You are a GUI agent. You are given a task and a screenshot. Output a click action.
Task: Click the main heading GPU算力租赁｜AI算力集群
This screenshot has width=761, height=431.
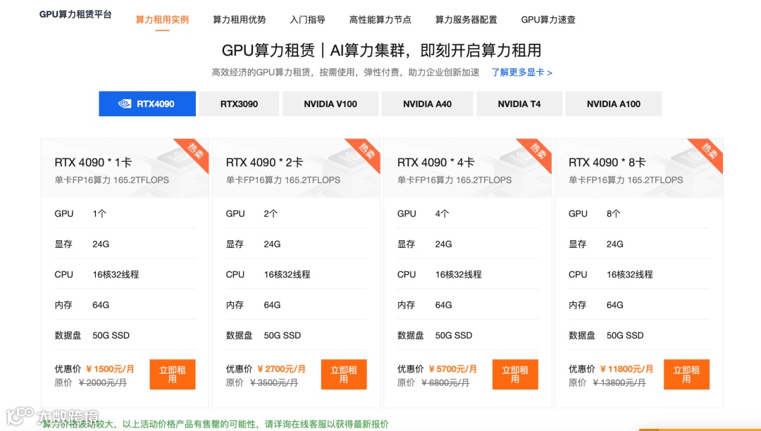381,51
